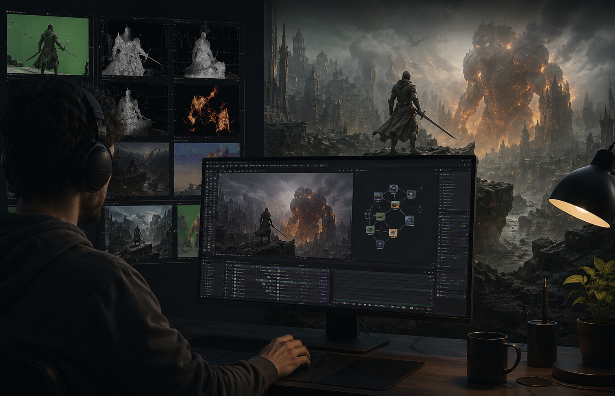Select the upper-left blue node in node graph
This screenshot has width=615, height=396.
(x=378, y=196)
